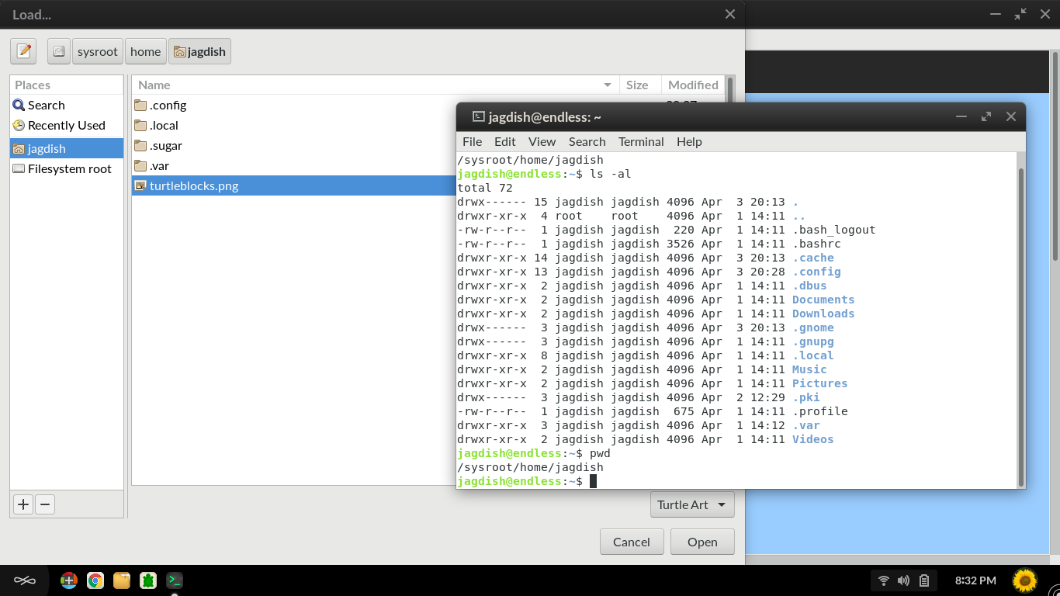Expand the Turtle Art file type dropdown
This screenshot has width=1060, height=596.
(x=692, y=504)
